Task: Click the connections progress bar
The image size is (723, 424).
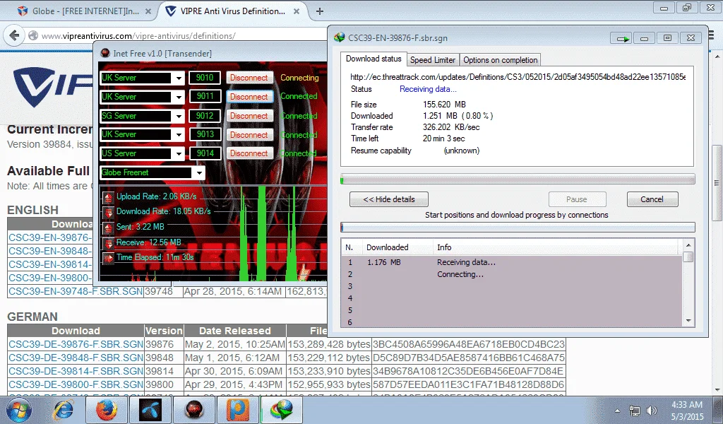Action: 518,227
